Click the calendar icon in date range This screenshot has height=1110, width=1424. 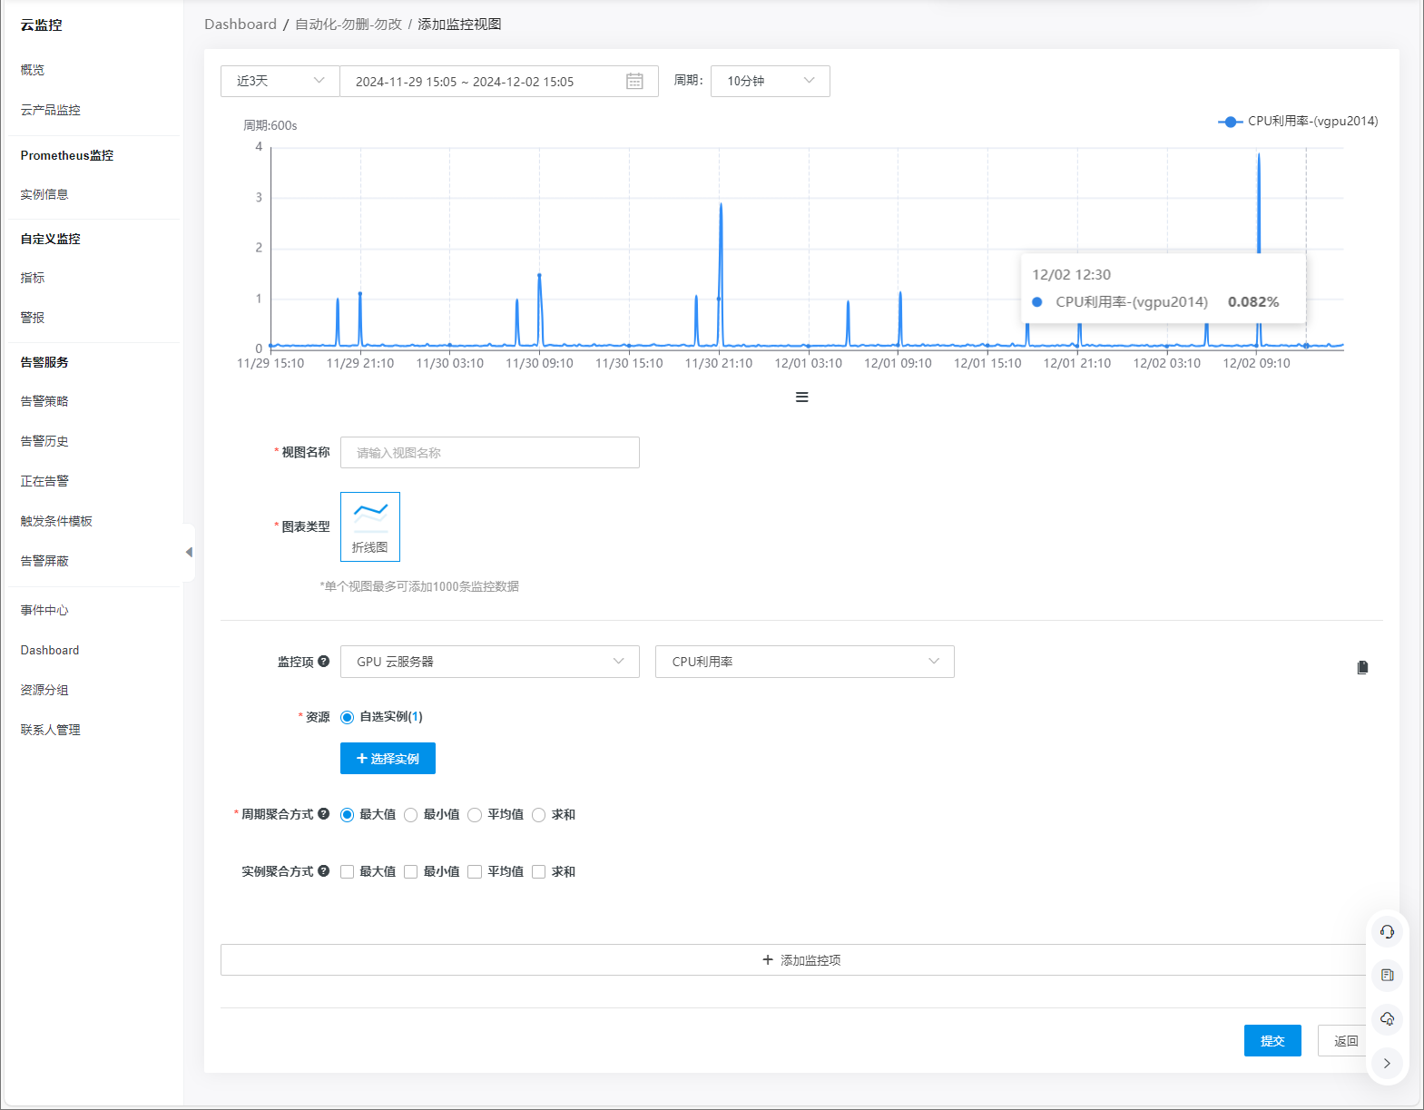click(634, 82)
